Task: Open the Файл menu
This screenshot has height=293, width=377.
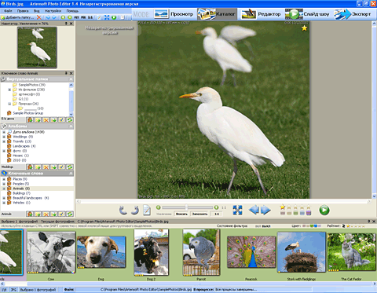Action: click(x=8, y=11)
